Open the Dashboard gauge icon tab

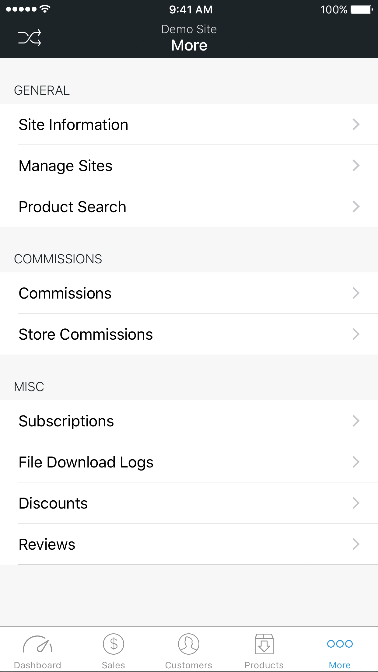37,645
